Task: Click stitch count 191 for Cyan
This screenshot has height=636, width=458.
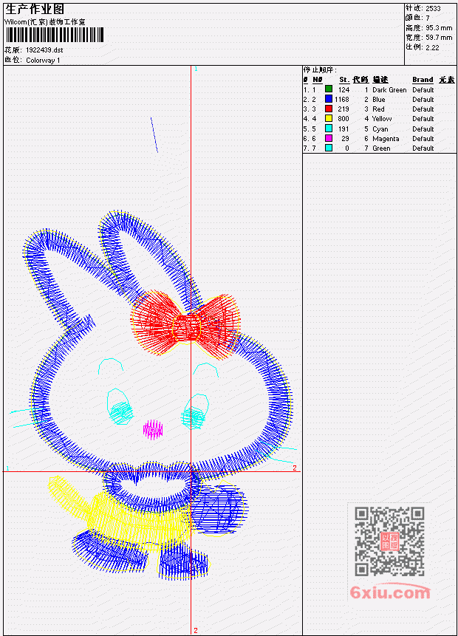Action: click(343, 129)
